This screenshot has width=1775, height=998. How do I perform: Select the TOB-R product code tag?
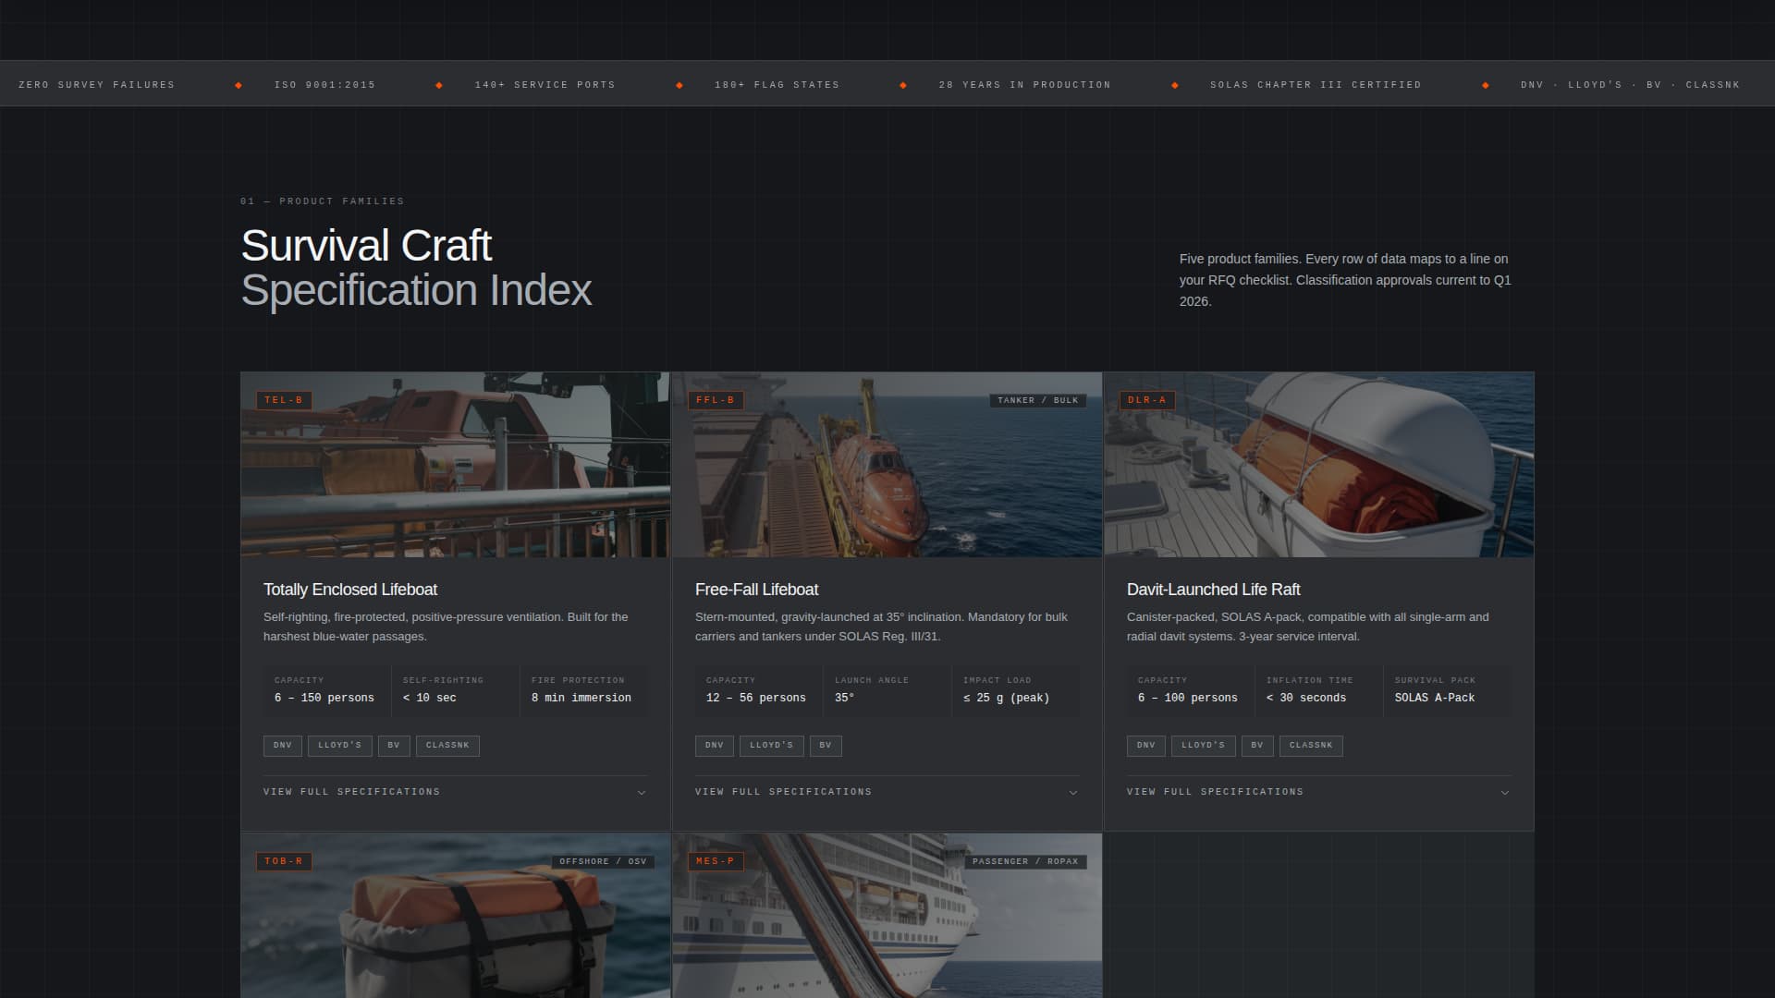point(283,860)
